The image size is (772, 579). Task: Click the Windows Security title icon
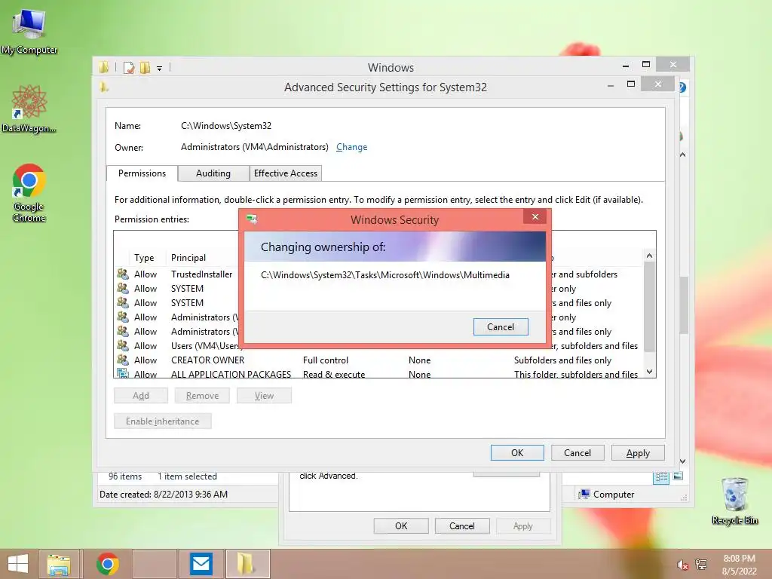pyautogui.click(x=252, y=219)
